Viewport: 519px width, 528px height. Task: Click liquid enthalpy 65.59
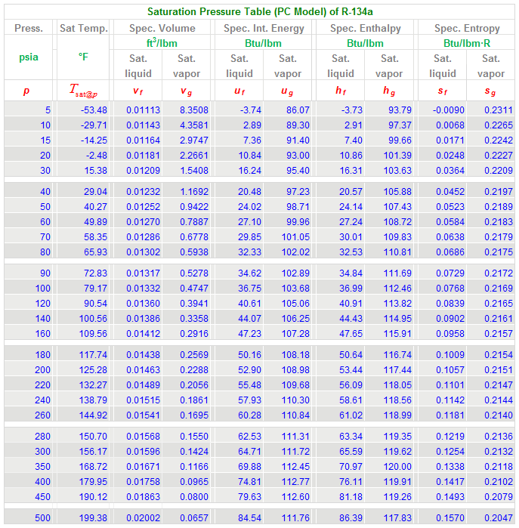pos(351,452)
